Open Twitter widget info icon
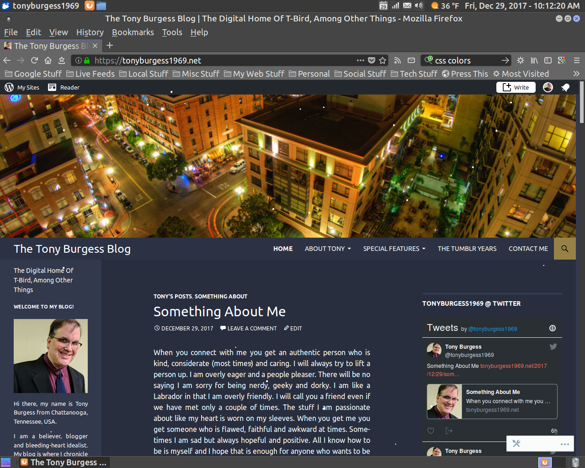The height and width of the screenshot is (468, 585). coord(552,328)
